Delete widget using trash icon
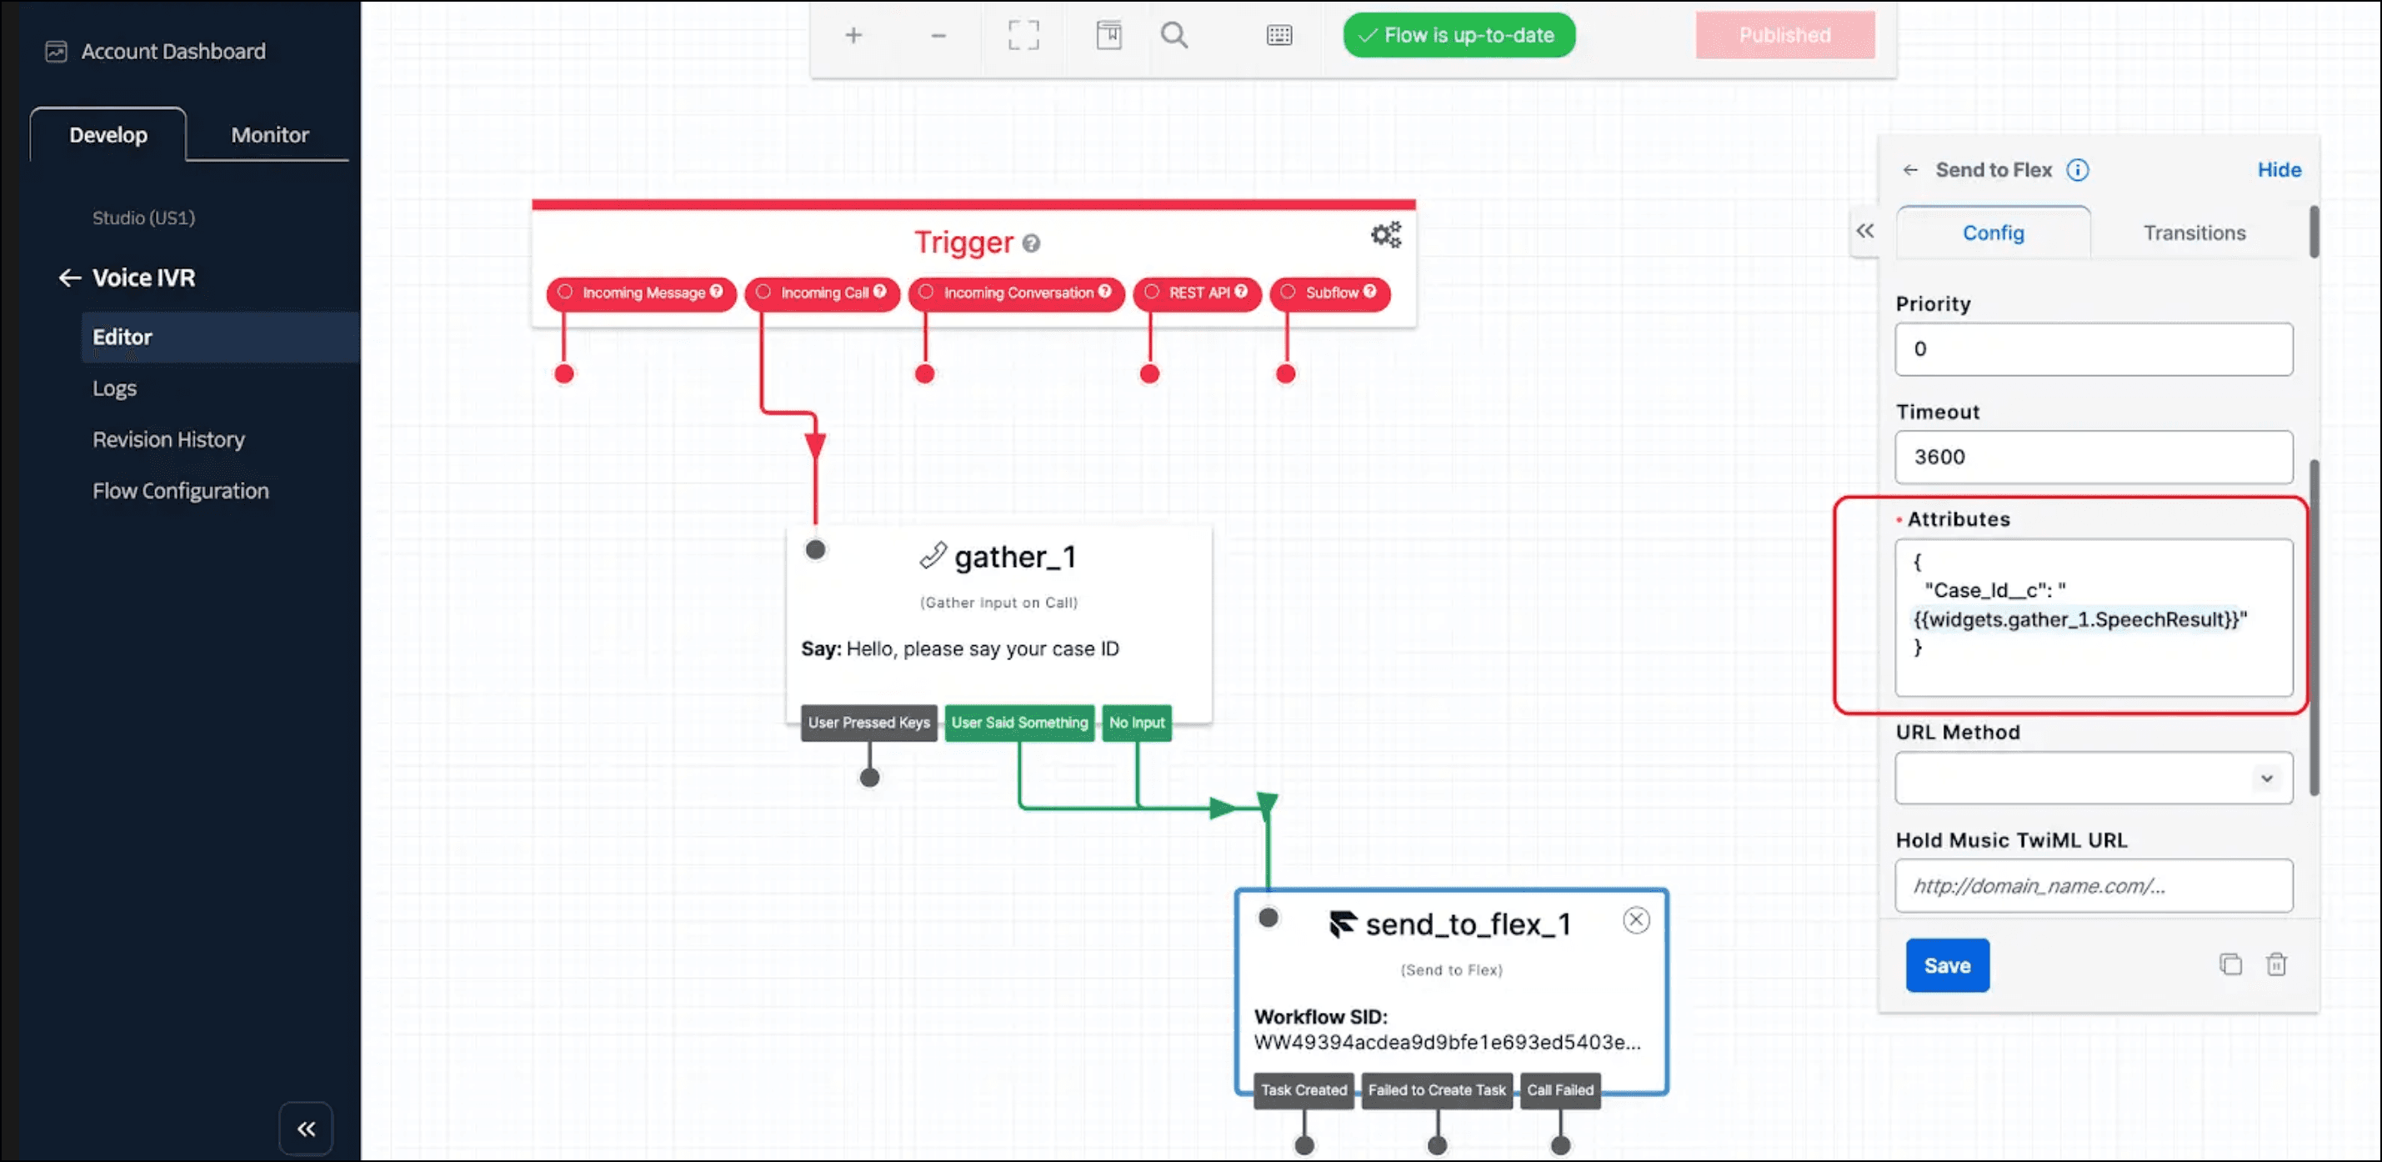Screen dimensions: 2382x1162 tap(2277, 964)
